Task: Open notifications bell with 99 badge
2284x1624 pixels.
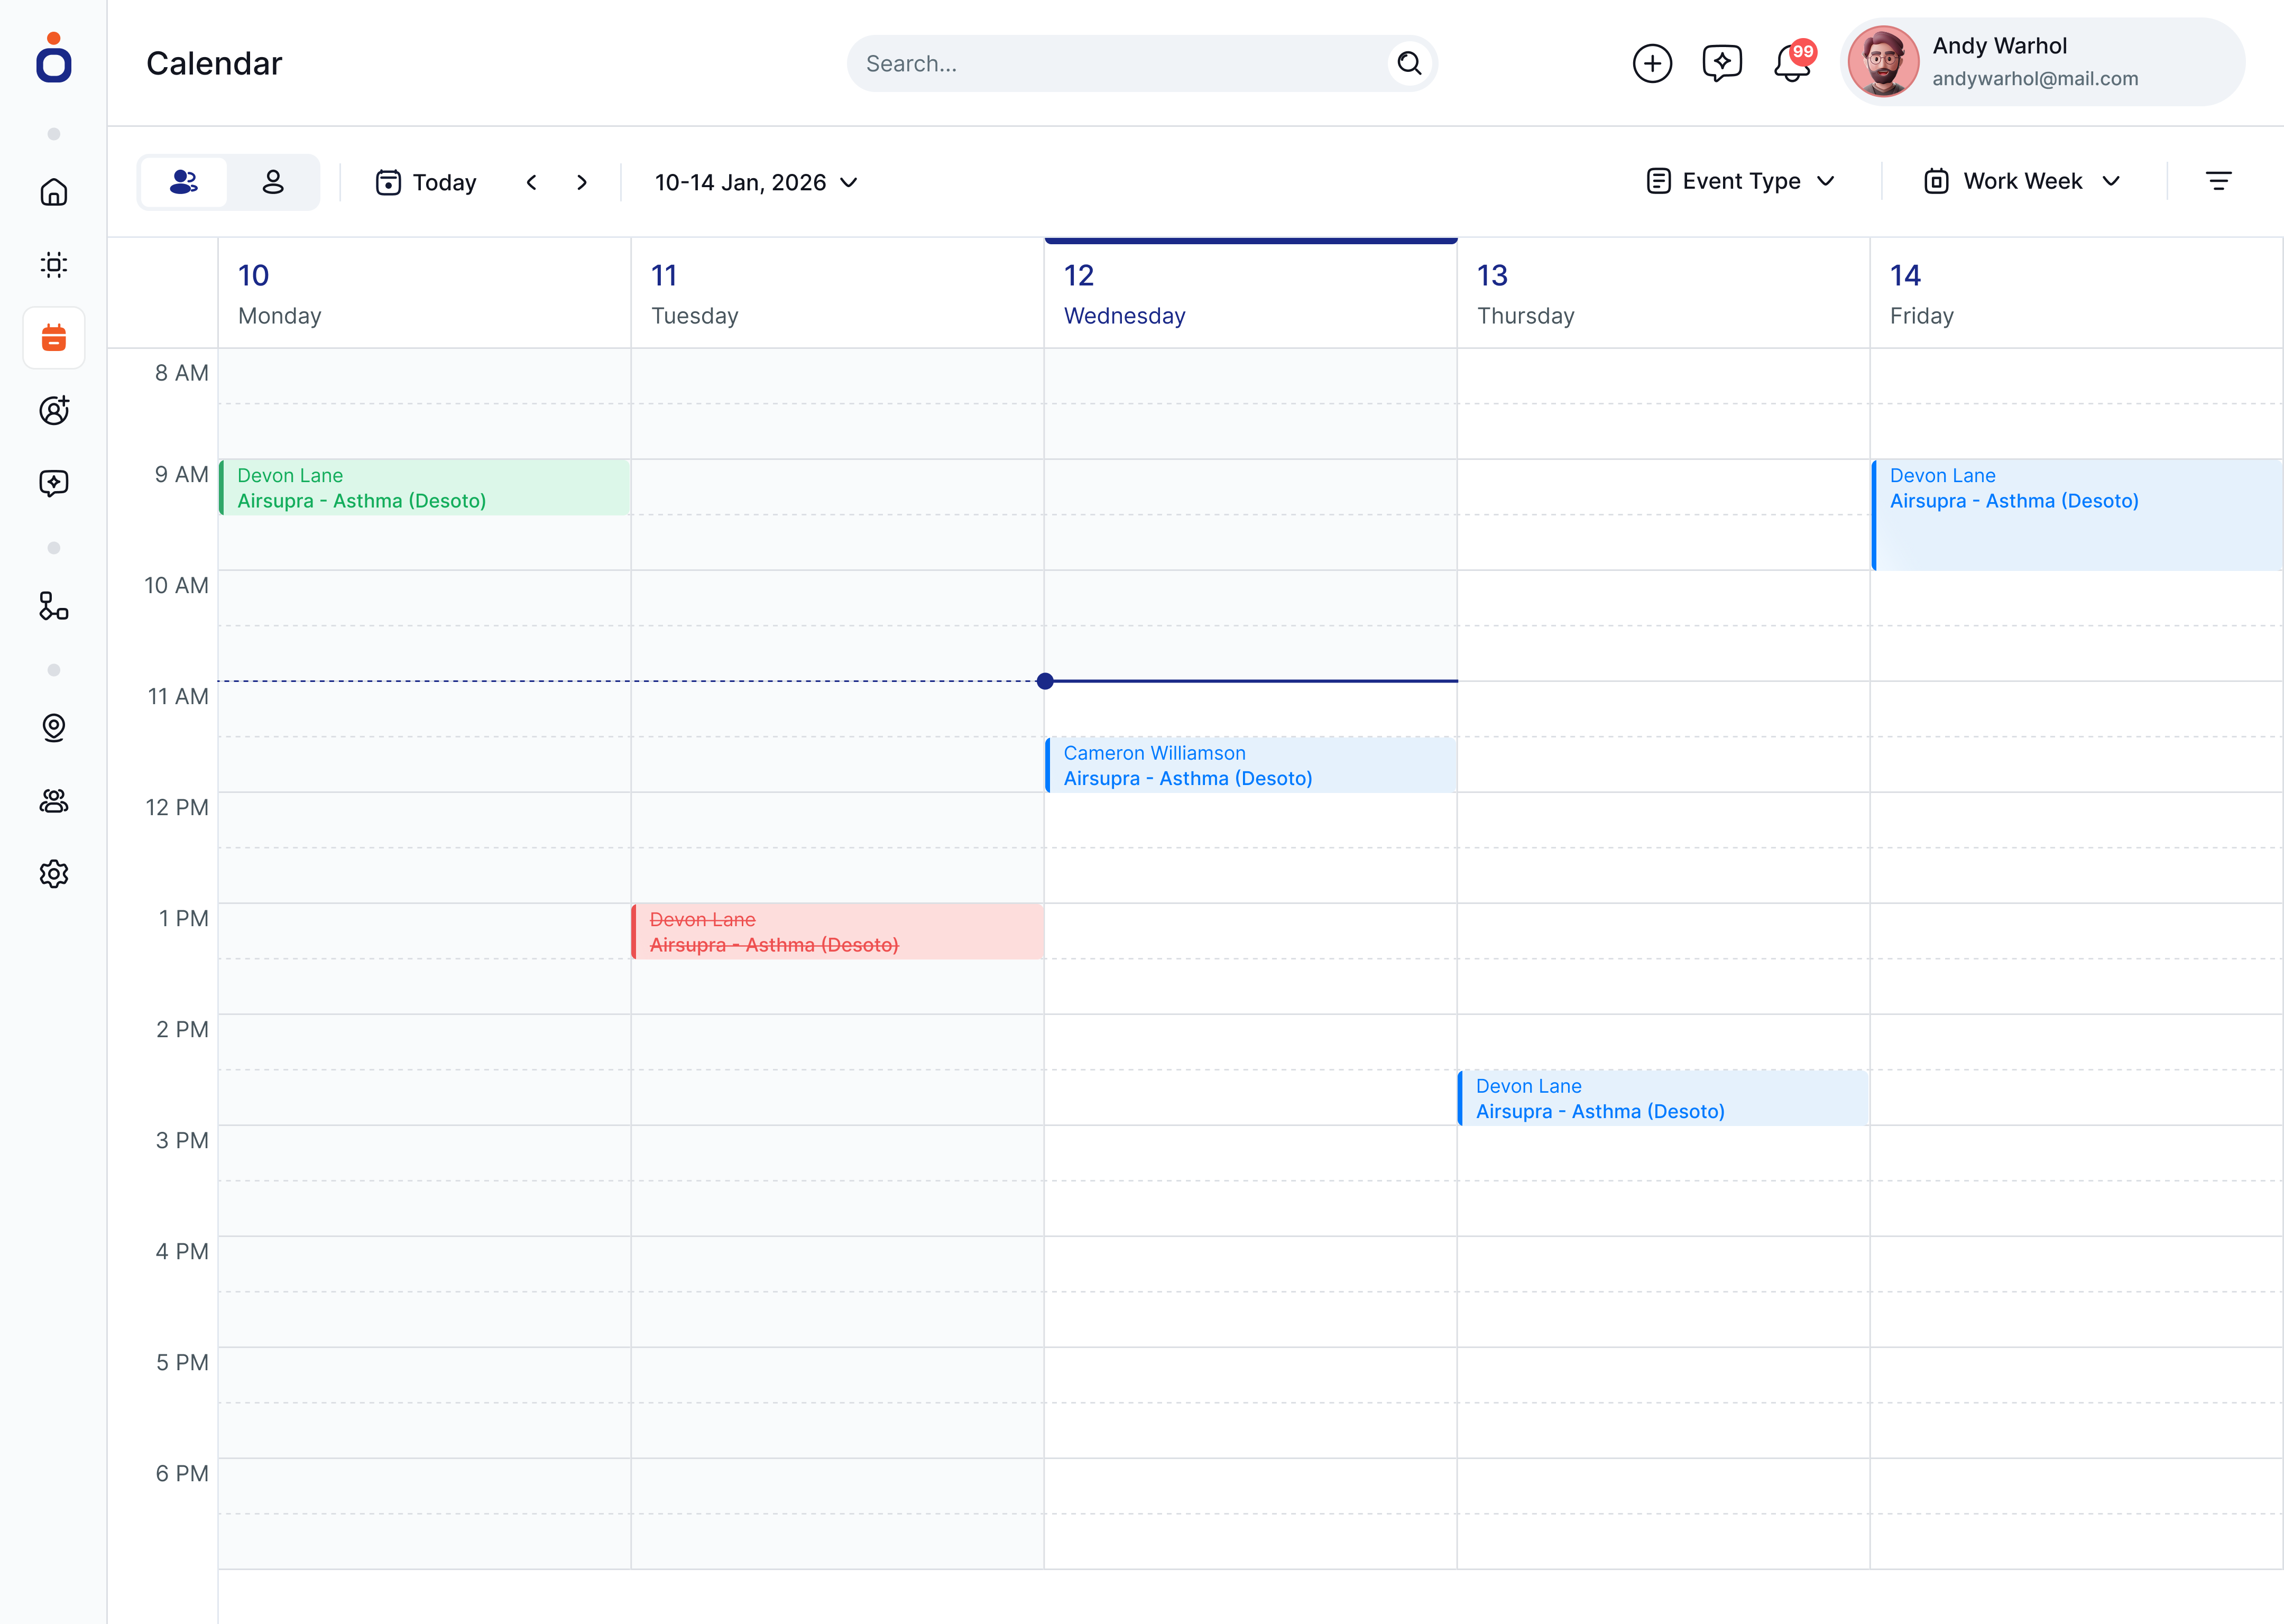Action: pos(1793,62)
